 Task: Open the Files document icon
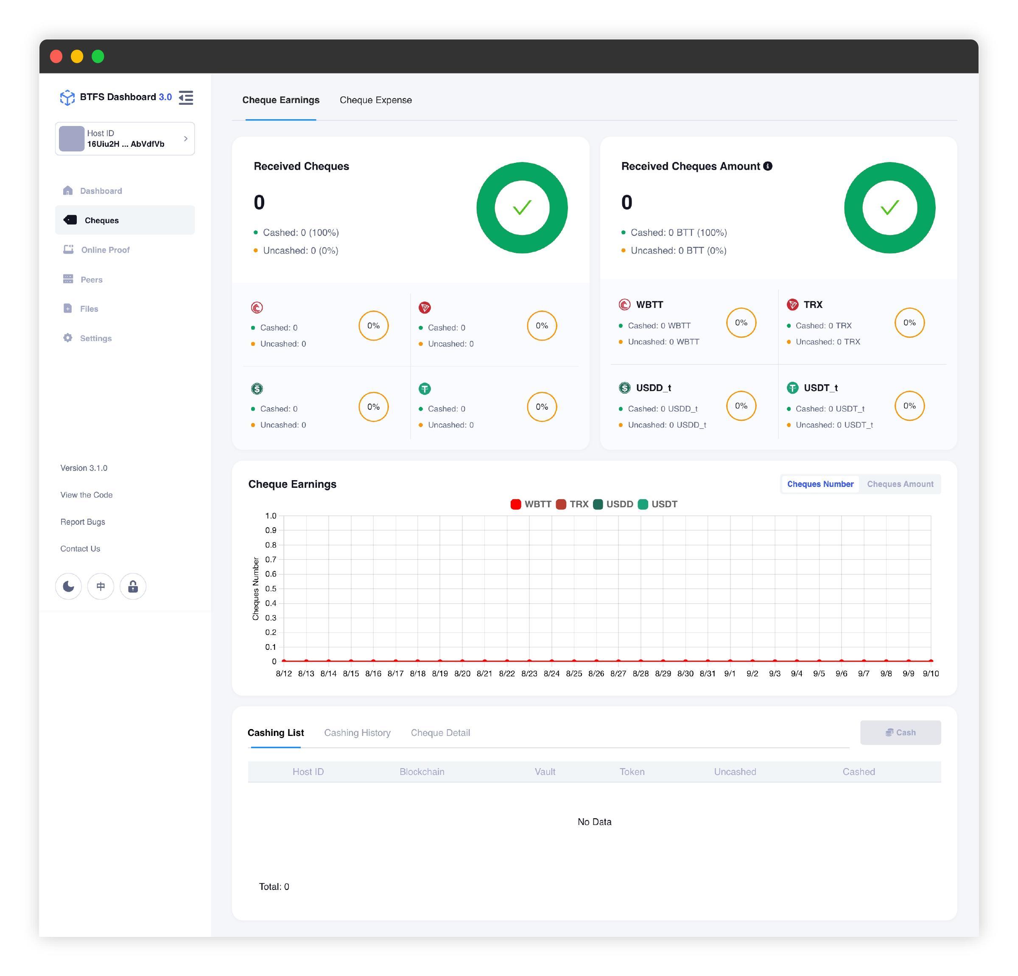coord(67,308)
